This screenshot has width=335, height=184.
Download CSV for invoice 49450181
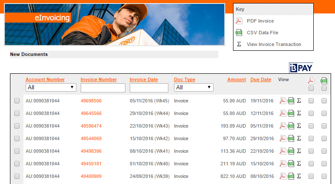click(x=291, y=164)
